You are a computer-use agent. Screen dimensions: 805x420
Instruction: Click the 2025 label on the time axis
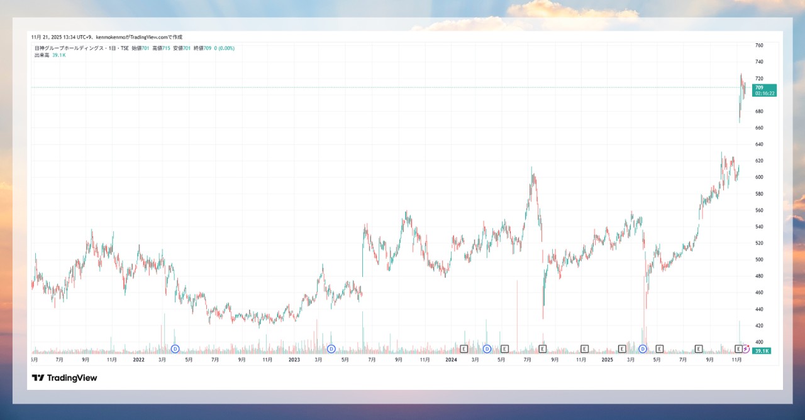(x=607, y=360)
